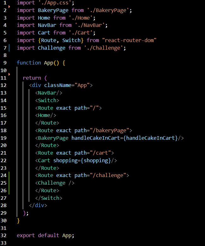Click the </Route> closing tag on line 23
This screenshot has width=205, height=246.
(x=47, y=168)
